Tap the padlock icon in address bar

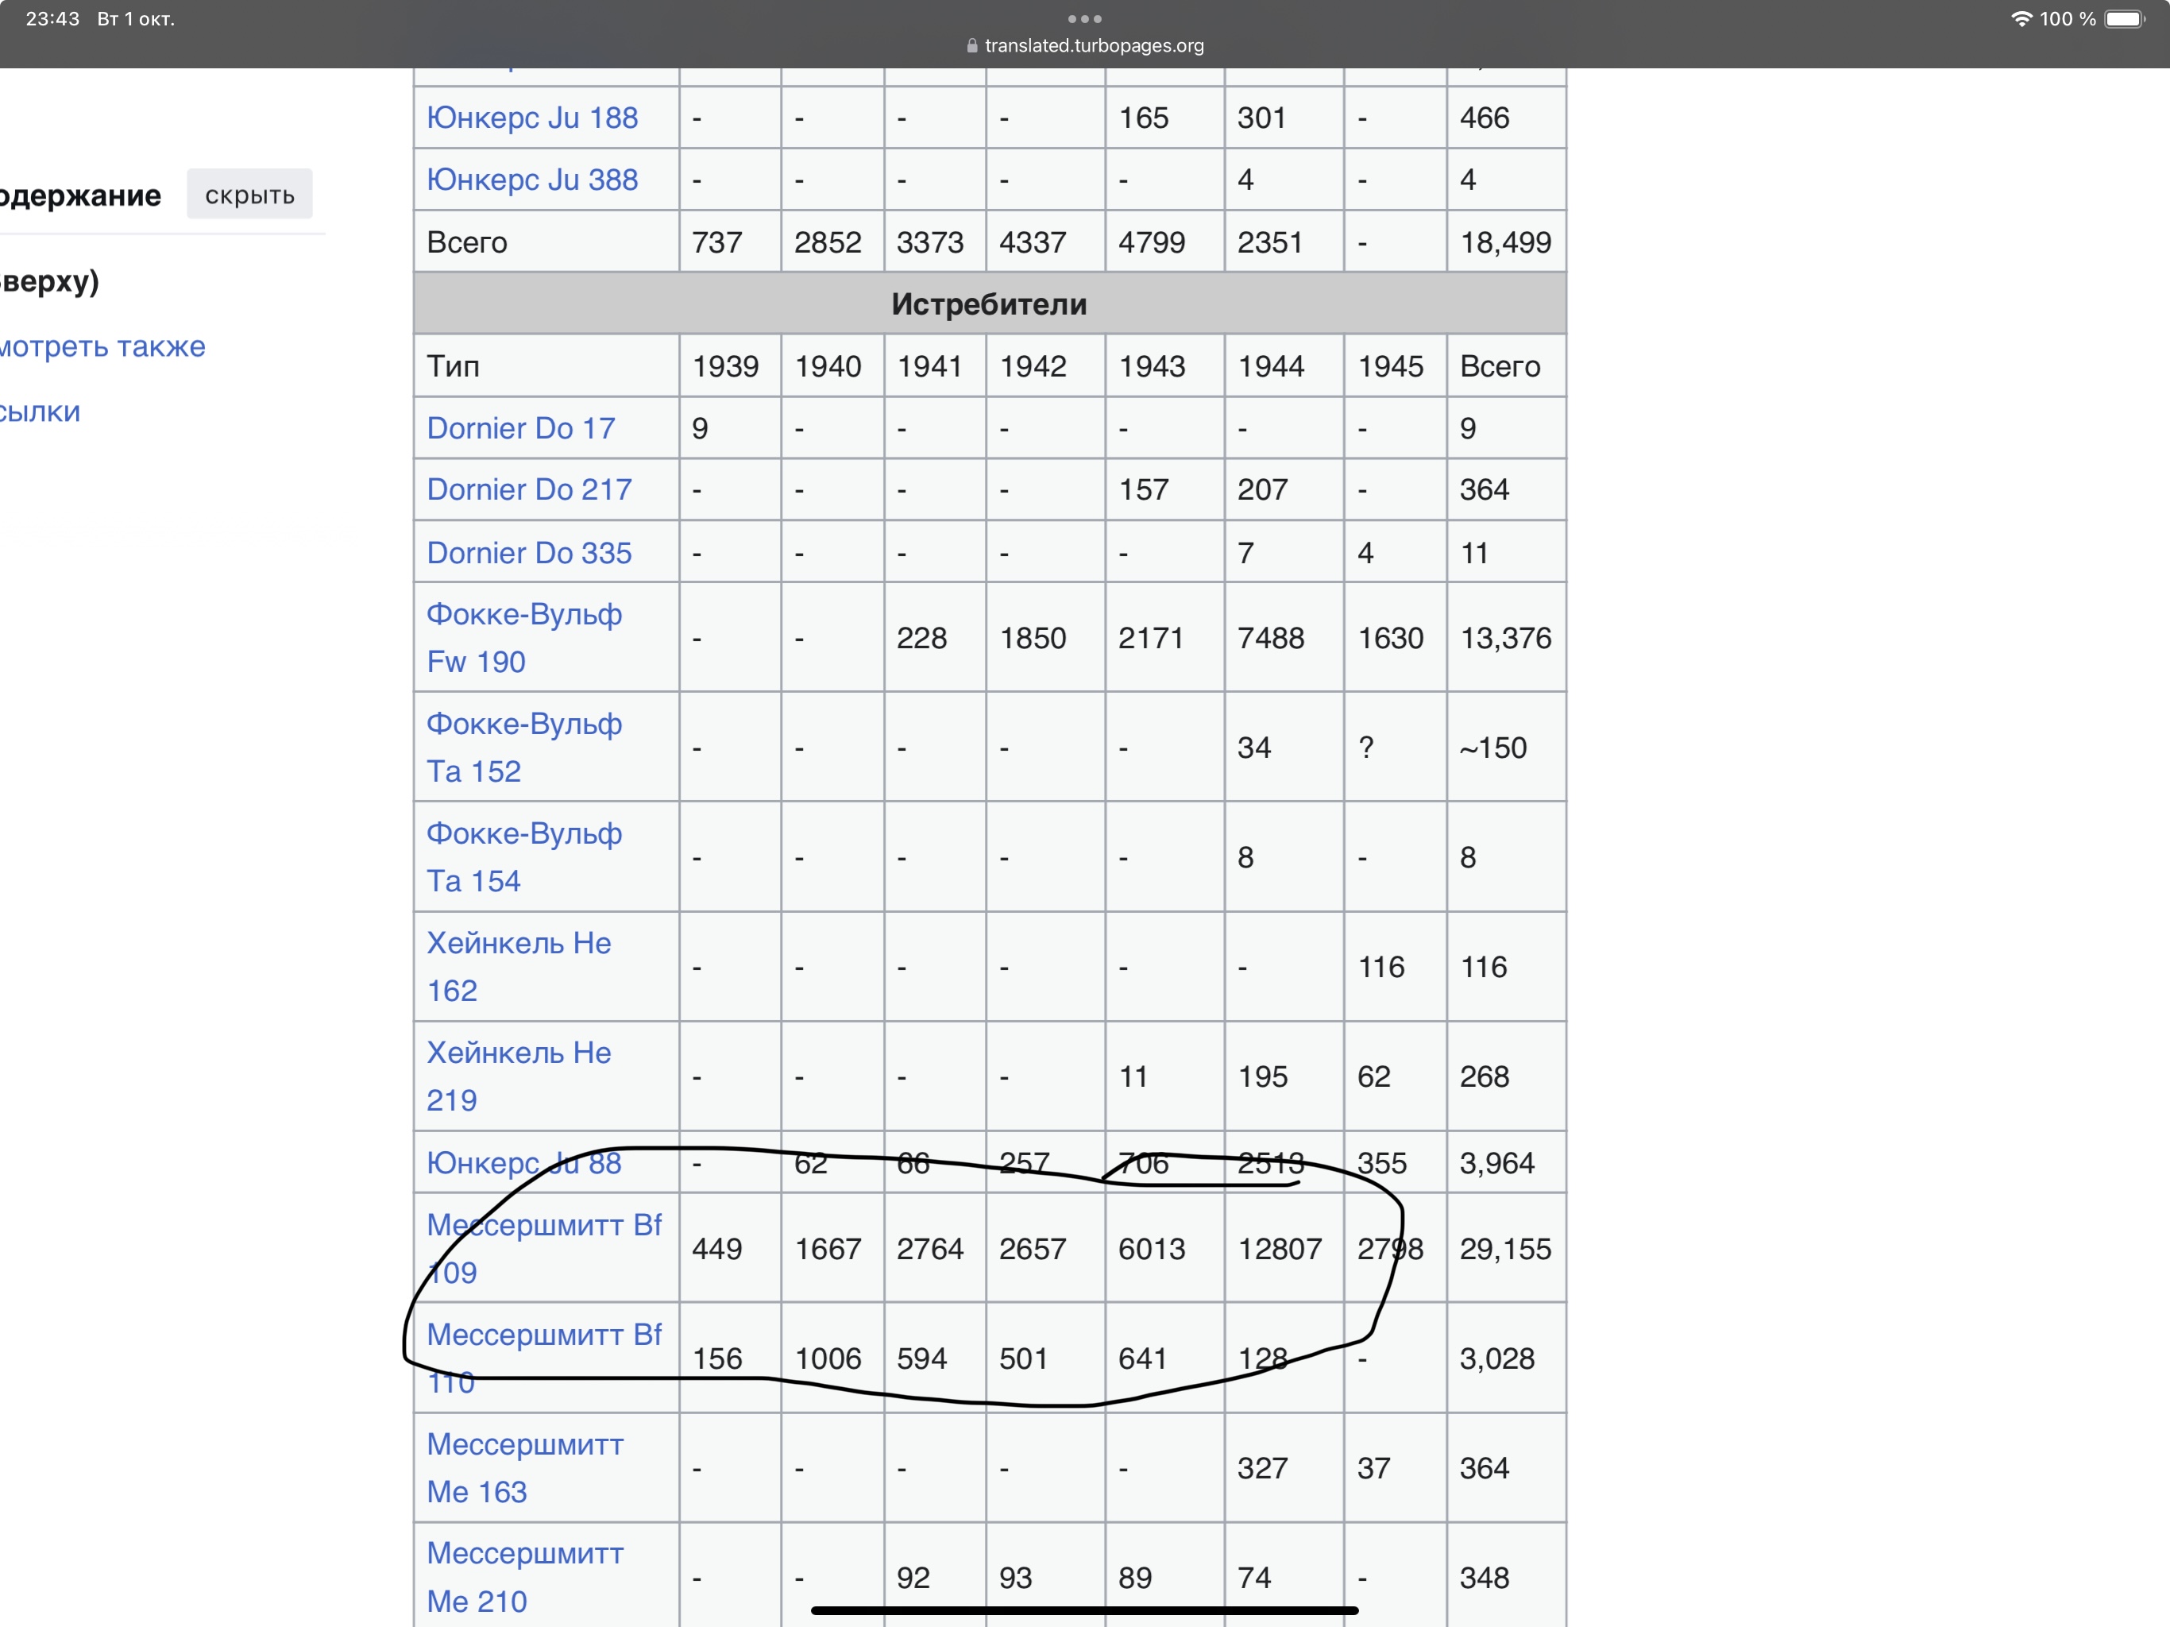pos(971,45)
